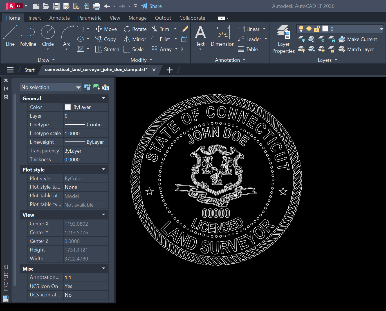
Task: Click the Move command
Action: (106, 29)
